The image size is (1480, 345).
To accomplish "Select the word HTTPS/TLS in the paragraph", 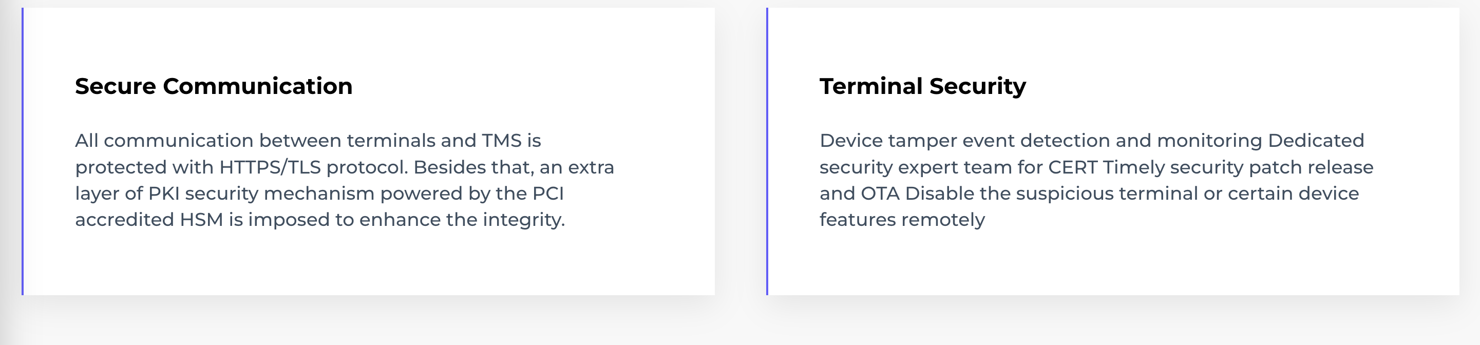I will tap(270, 167).
